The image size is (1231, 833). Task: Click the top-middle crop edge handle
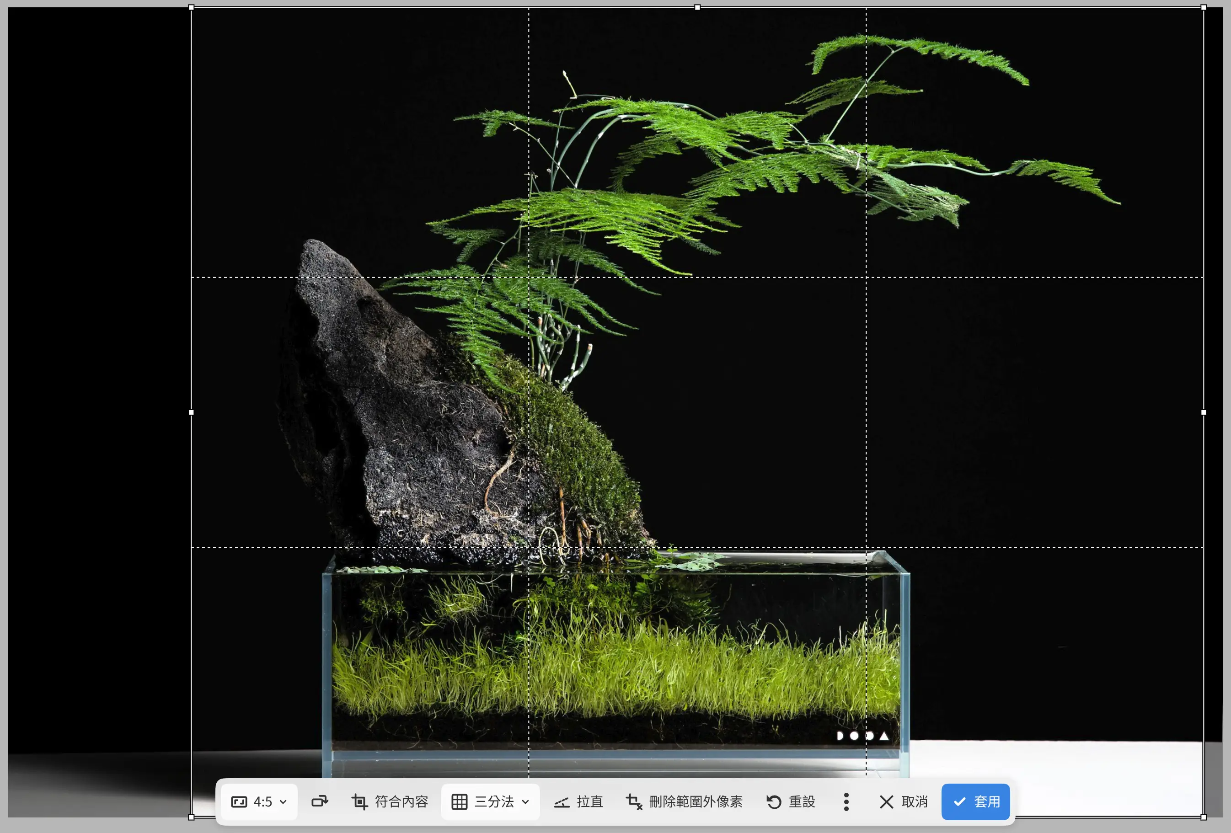point(697,7)
